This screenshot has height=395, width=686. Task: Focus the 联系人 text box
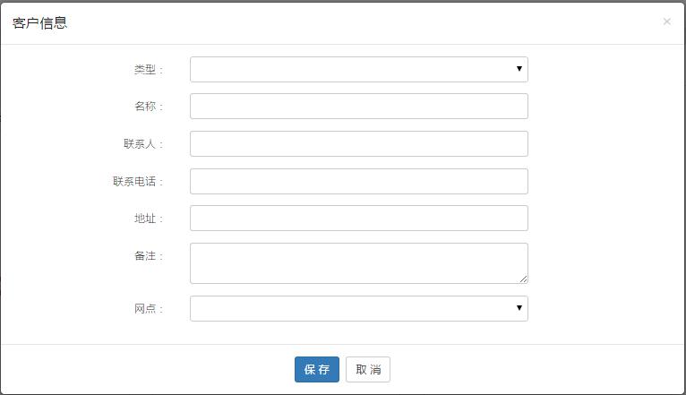[358, 143]
